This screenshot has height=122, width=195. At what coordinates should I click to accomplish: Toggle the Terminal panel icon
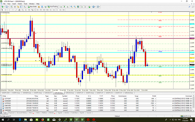pyautogui.click(x=22, y=7)
